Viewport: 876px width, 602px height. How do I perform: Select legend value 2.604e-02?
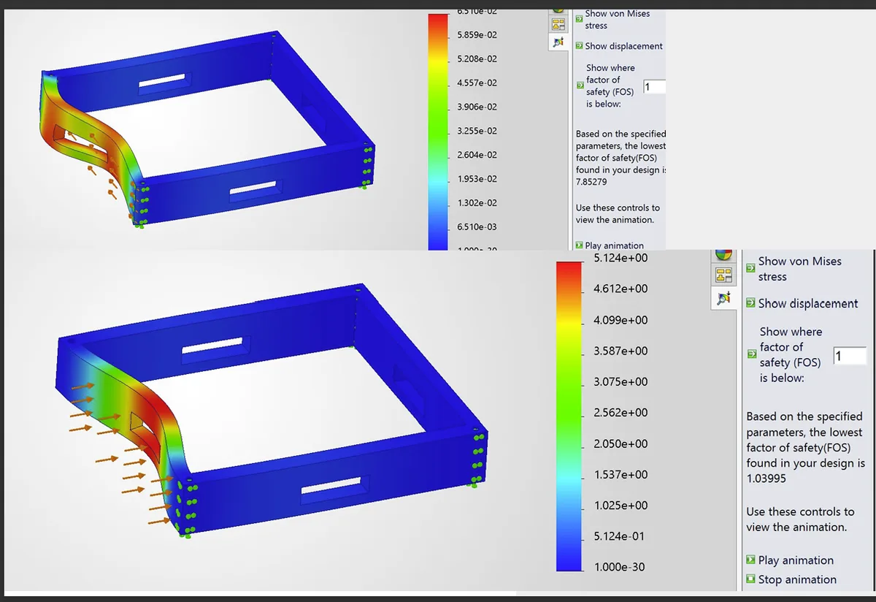(477, 155)
